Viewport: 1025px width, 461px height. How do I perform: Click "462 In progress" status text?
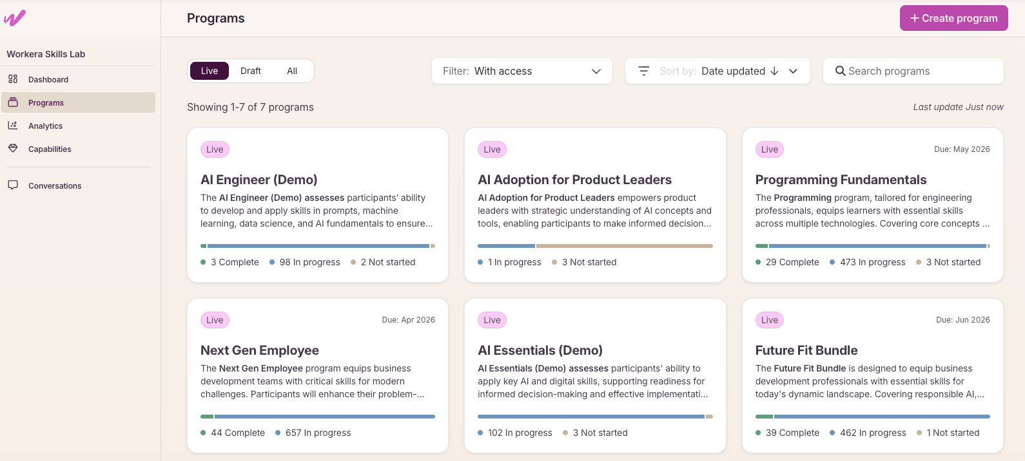(x=873, y=433)
